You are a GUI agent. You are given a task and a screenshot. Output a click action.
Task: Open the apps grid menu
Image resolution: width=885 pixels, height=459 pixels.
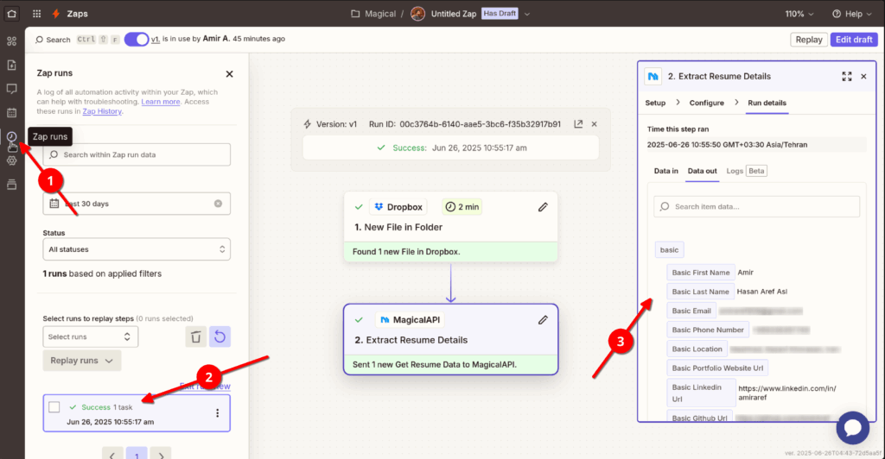coord(36,14)
